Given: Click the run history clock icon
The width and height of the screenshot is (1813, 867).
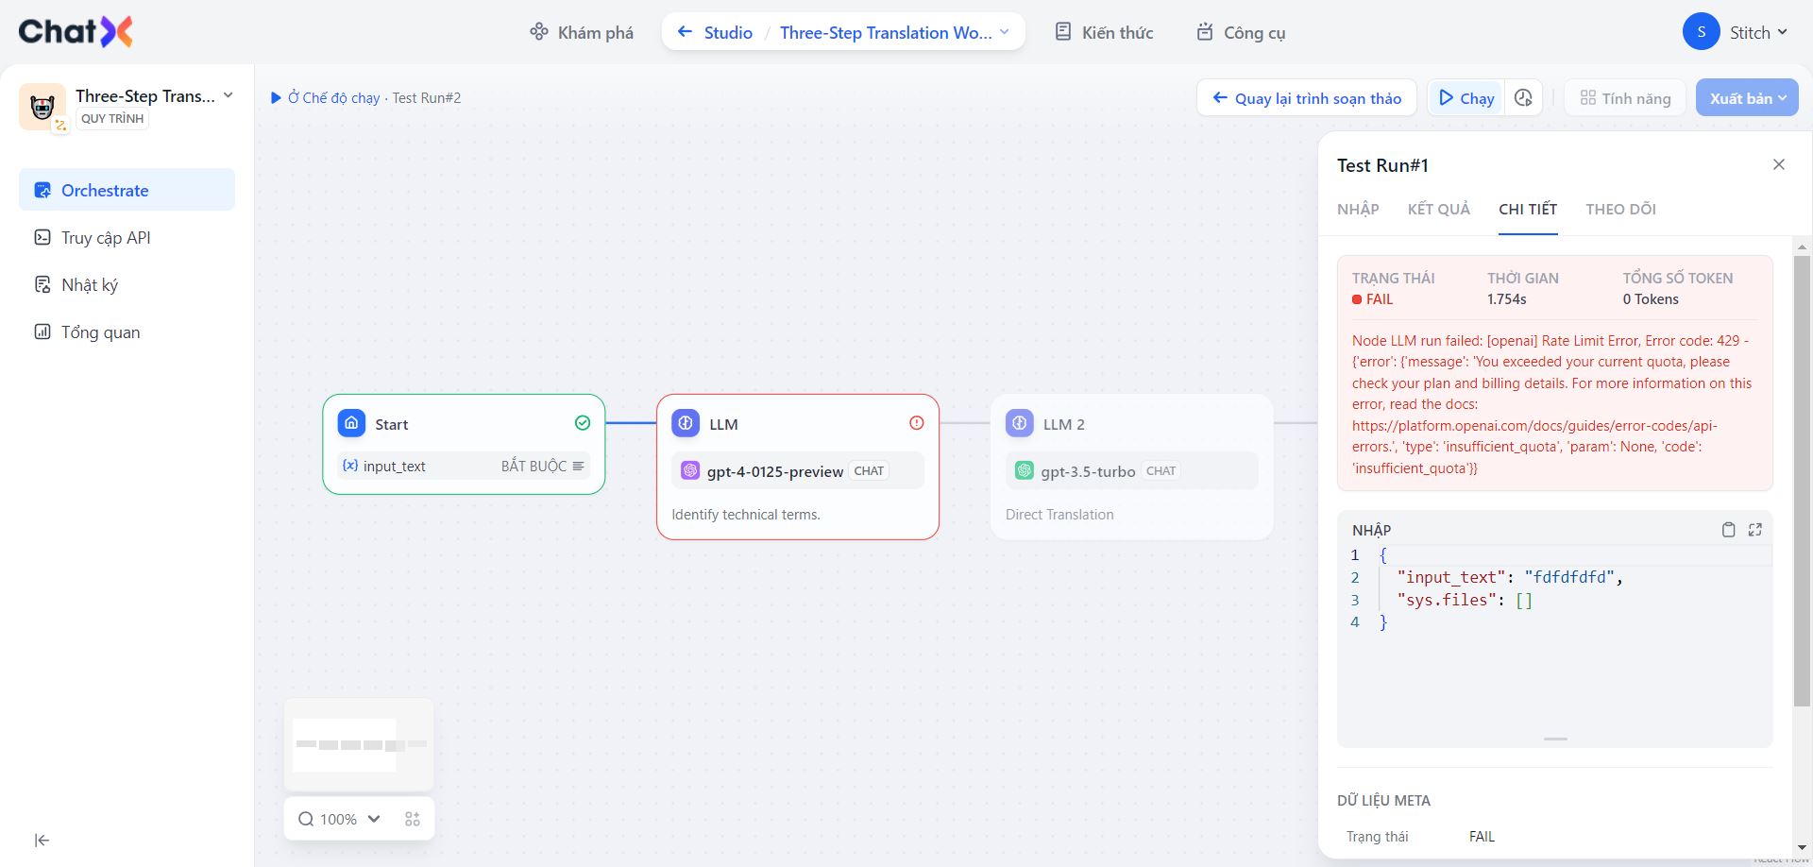Looking at the screenshot, I should point(1523,98).
